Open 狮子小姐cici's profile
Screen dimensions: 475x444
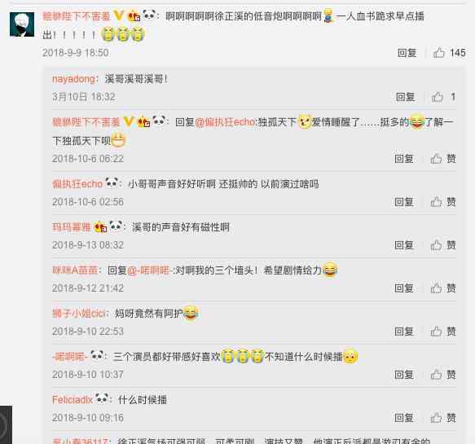click(x=79, y=314)
